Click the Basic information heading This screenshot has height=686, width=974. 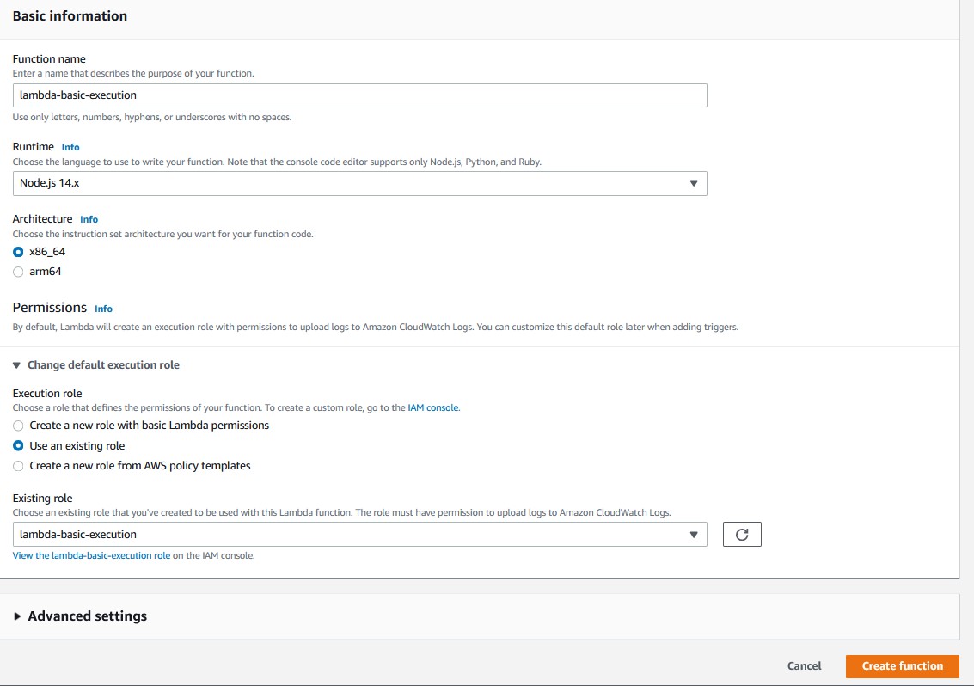(70, 16)
